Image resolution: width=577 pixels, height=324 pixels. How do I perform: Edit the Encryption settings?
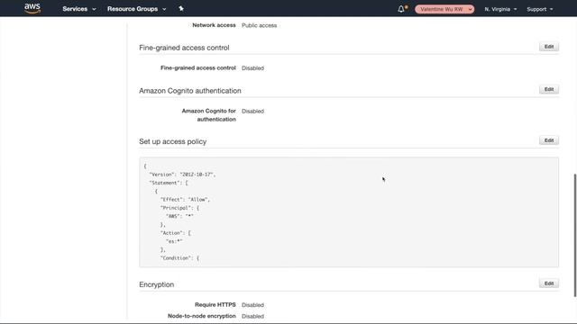549,283
